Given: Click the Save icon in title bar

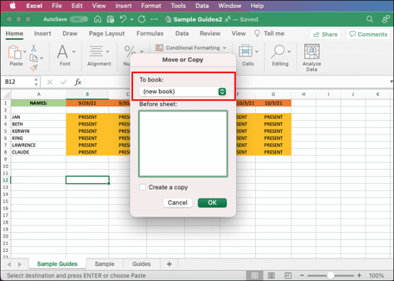Looking at the screenshot, I should coord(110,19).
